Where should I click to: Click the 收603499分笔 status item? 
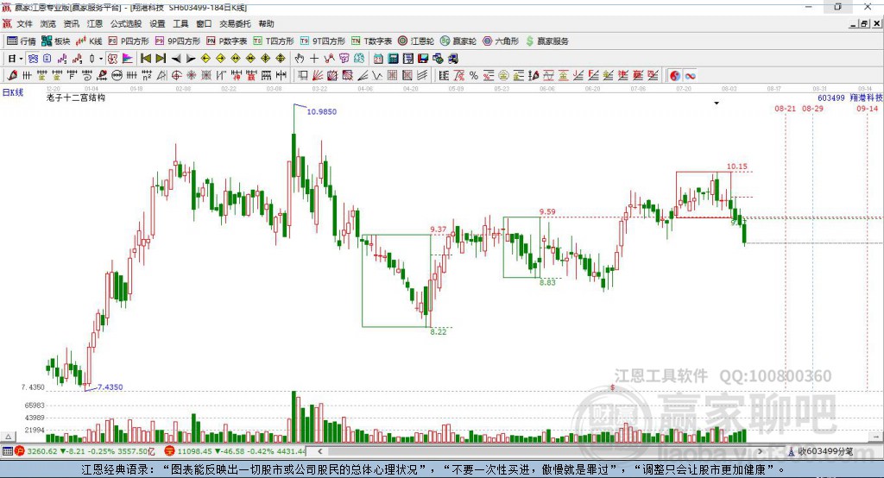821,451
